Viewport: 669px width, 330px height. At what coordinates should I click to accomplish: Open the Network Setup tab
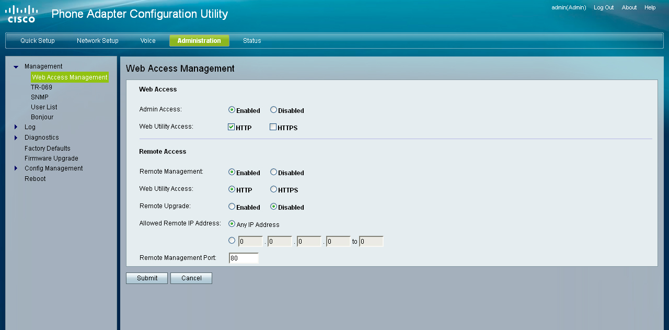coord(98,41)
